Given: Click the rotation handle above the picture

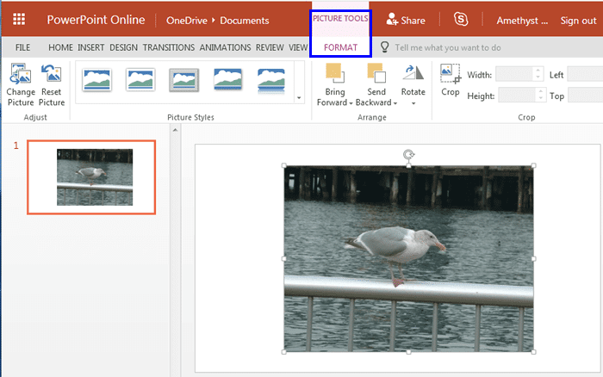Looking at the screenshot, I should [x=409, y=154].
